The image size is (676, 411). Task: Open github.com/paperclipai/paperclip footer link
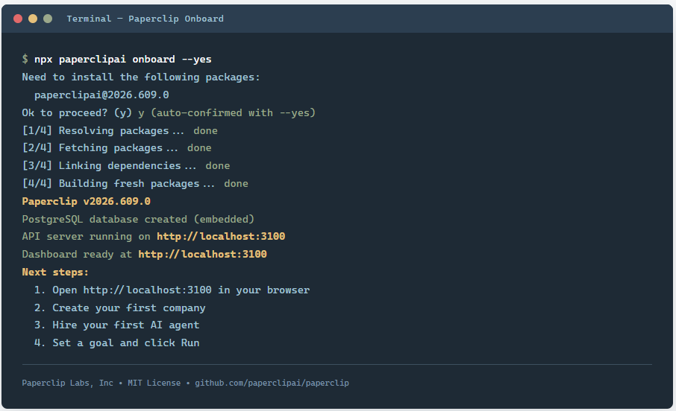point(272,383)
